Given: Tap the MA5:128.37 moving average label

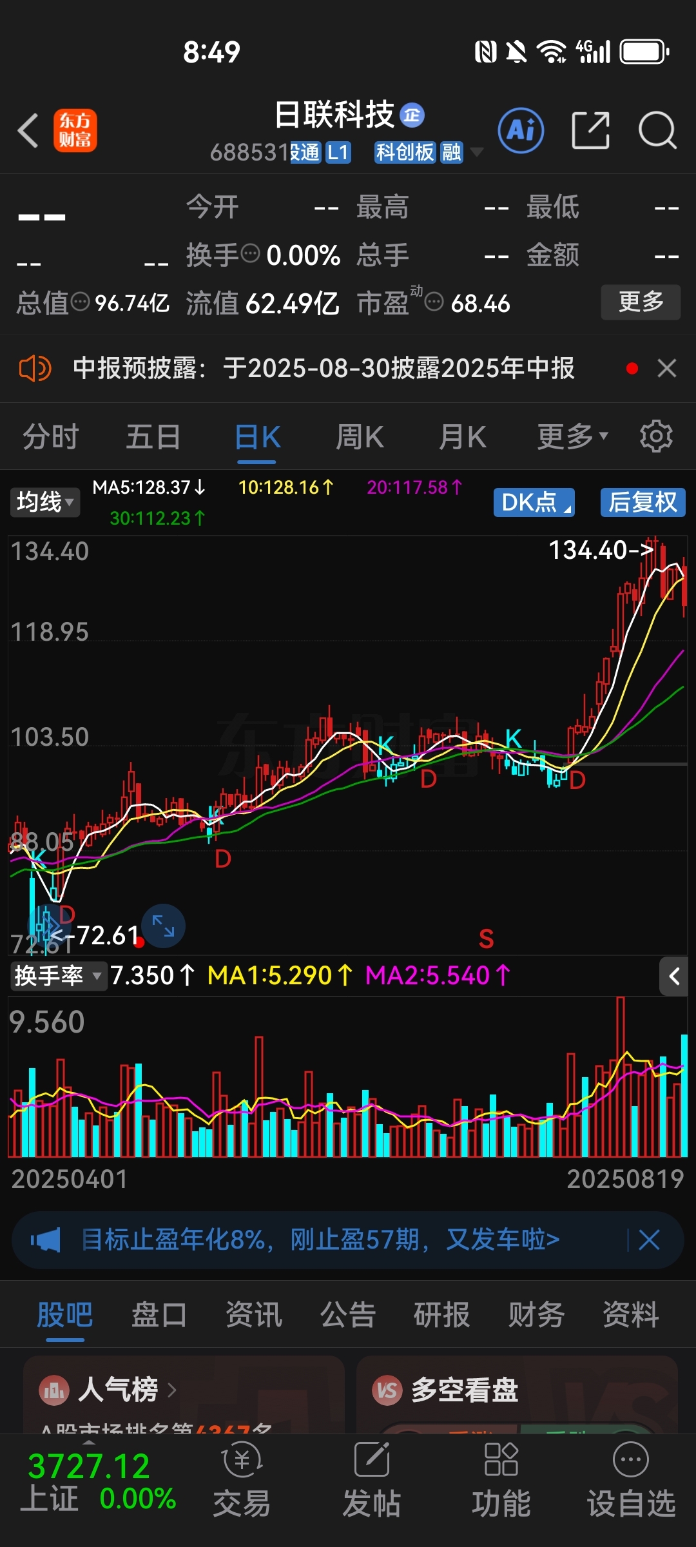Looking at the screenshot, I should pyautogui.click(x=149, y=487).
